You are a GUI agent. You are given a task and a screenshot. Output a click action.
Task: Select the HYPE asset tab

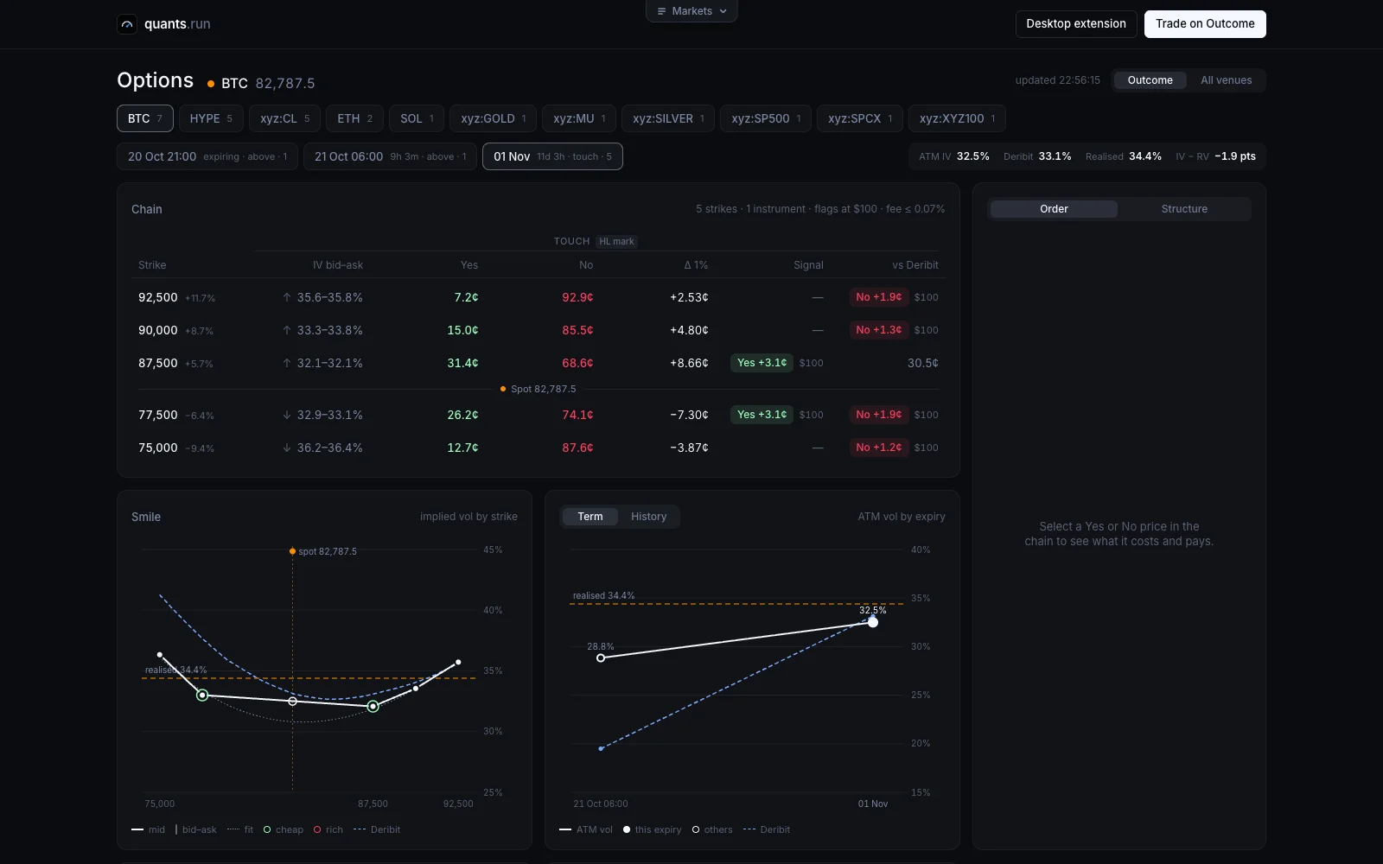point(211,118)
